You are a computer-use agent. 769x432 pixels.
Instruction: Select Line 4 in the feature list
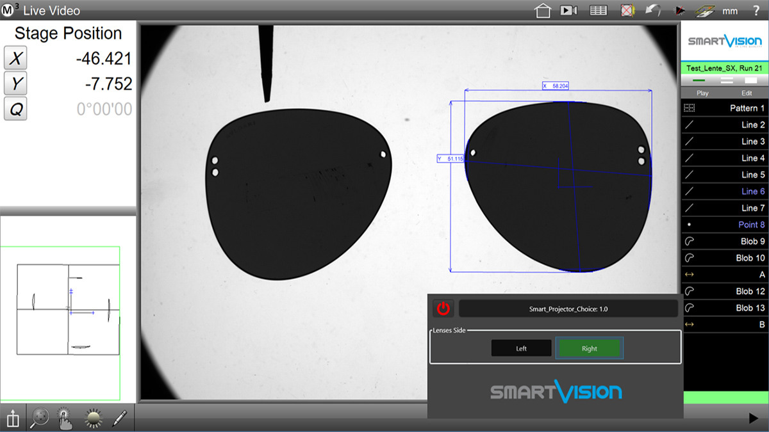[725, 158]
